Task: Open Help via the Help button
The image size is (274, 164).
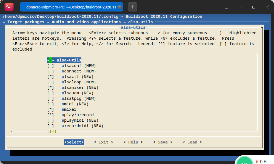Action: pos(133,142)
